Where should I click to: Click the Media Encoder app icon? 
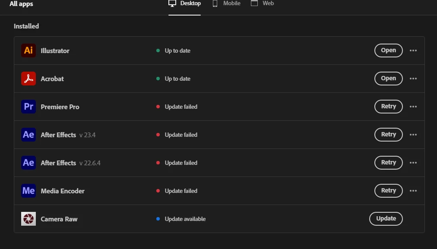click(28, 191)
